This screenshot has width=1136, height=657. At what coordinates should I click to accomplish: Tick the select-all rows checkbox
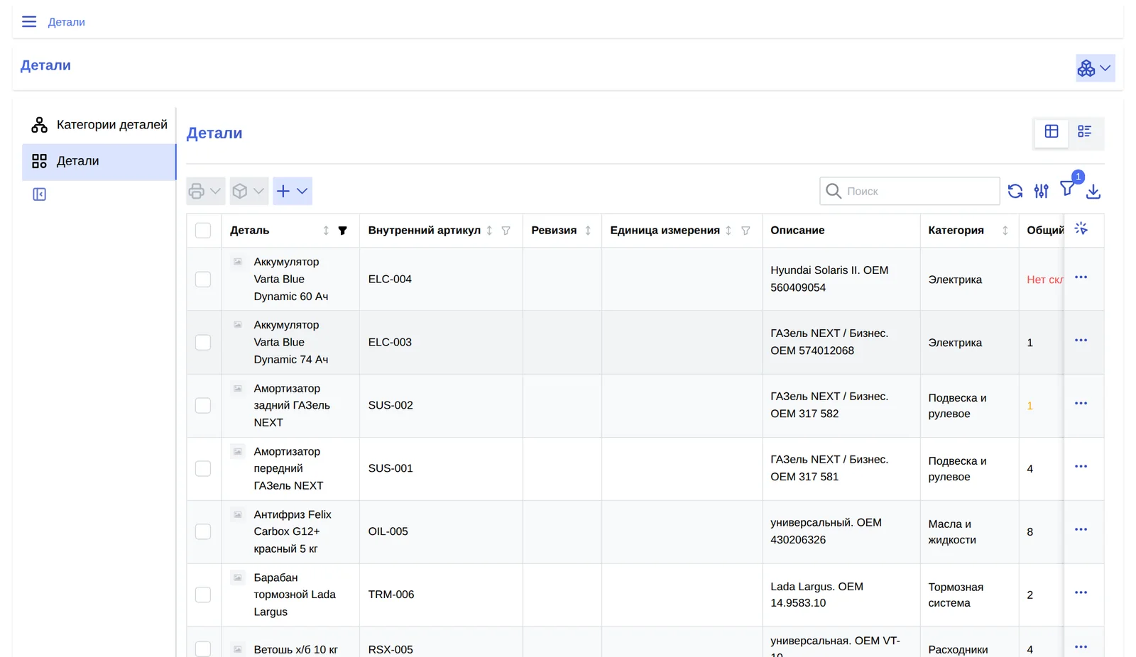click(x=203, y=231)
